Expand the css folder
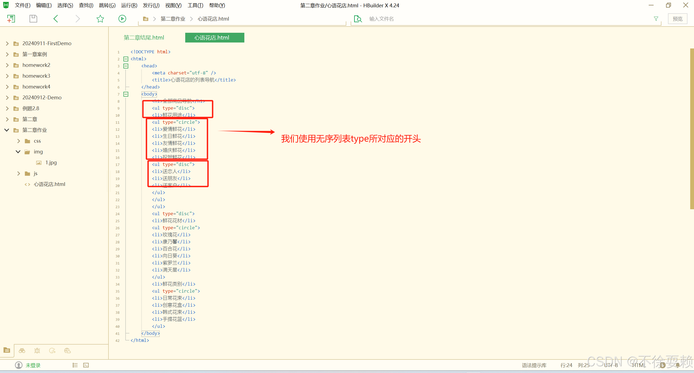Image resolution: width=694 pixels, height=373 pixels. coord(18,141)
